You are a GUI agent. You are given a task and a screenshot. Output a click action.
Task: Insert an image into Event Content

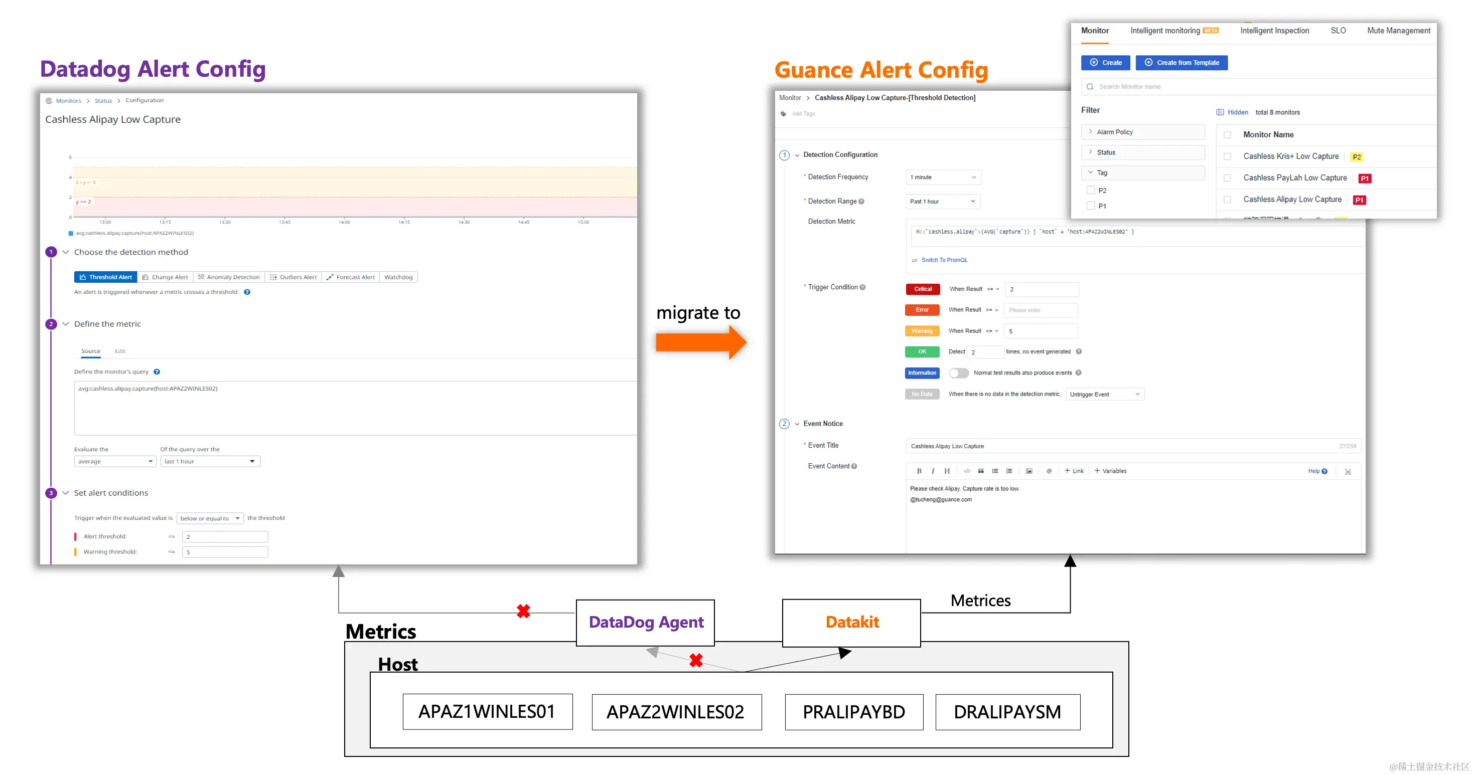point(1028,471)
